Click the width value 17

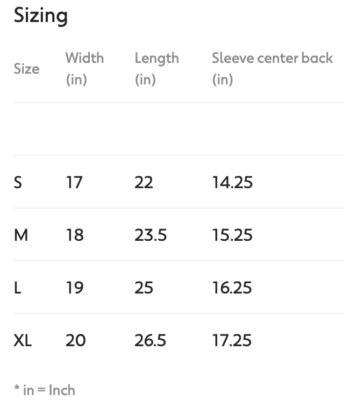74,183
